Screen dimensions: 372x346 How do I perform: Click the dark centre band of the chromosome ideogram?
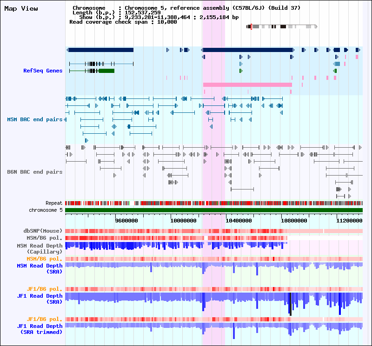tap(283, 26)
